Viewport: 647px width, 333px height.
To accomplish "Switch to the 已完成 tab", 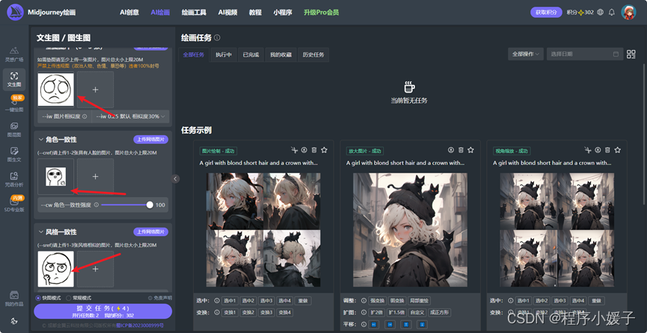I will point(251,55).
